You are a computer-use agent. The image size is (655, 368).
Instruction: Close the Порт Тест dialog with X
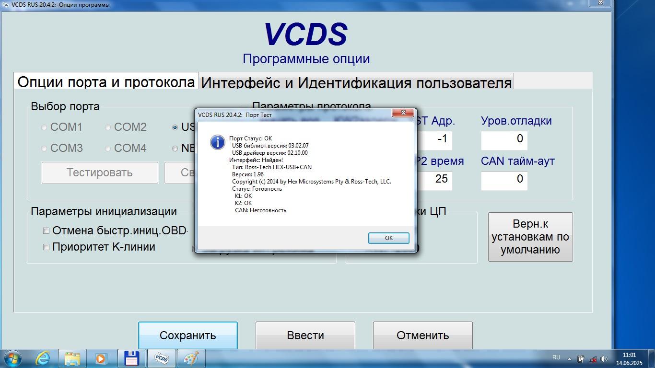403,113
